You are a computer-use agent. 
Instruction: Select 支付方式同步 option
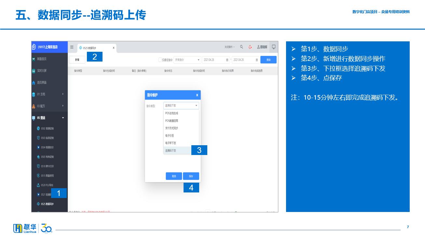(x=181, y=128)
